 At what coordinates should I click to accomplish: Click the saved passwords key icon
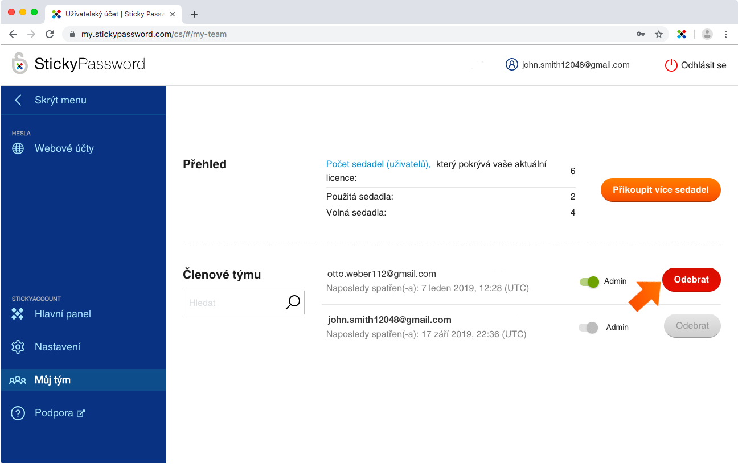point(641,34)
